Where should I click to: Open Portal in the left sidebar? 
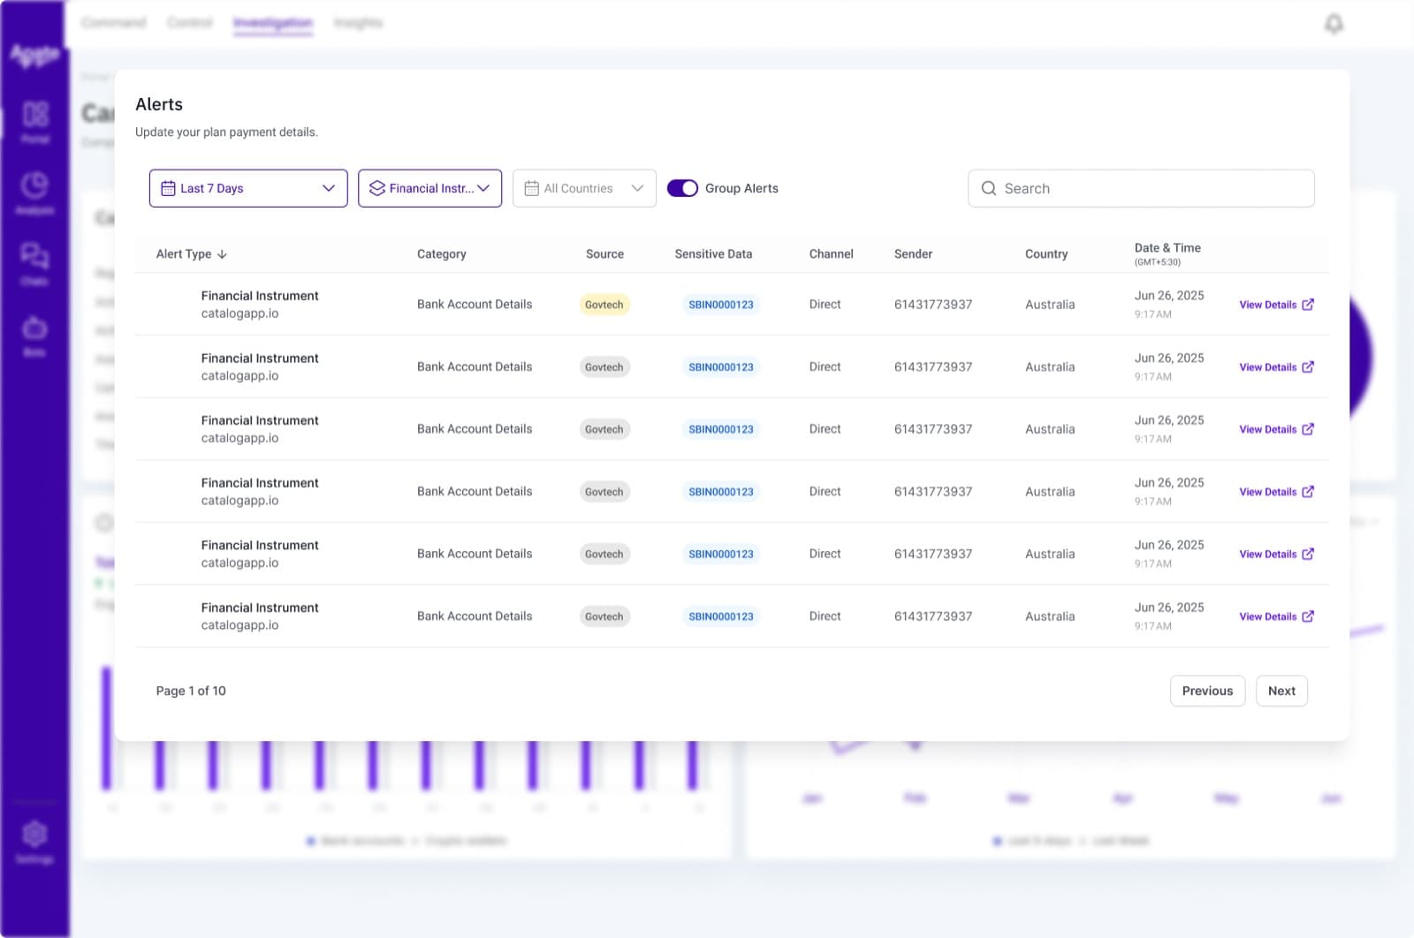35,122
